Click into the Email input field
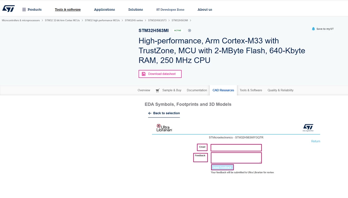The image size is (348, 198). tap(236, 148)
